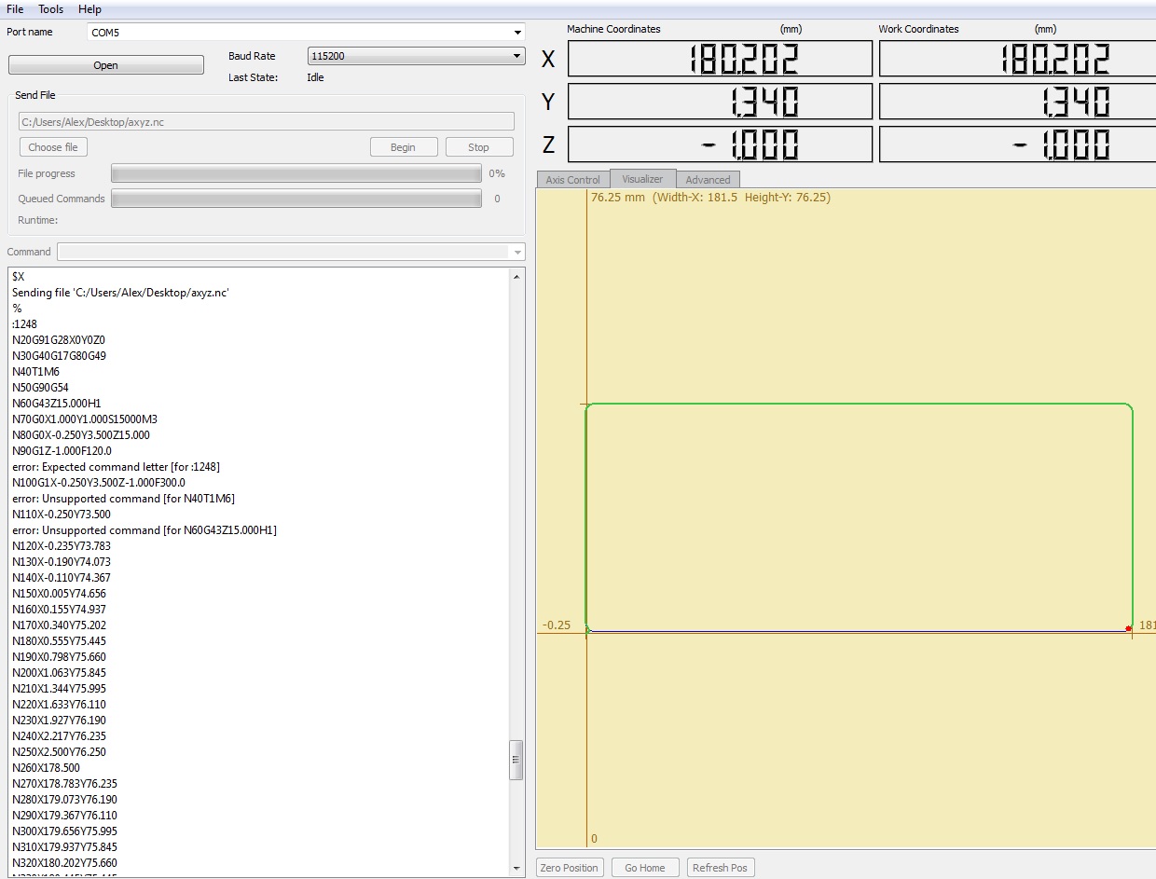Switch to the Visualizer tab
Screen dimensions: 1156x879
coord(642,179)
